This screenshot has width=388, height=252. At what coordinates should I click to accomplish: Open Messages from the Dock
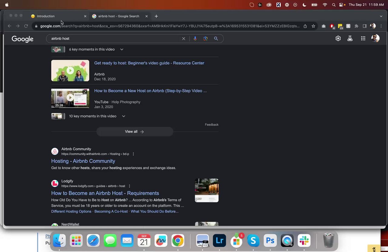pyautogui.click(x=110, y=241)
